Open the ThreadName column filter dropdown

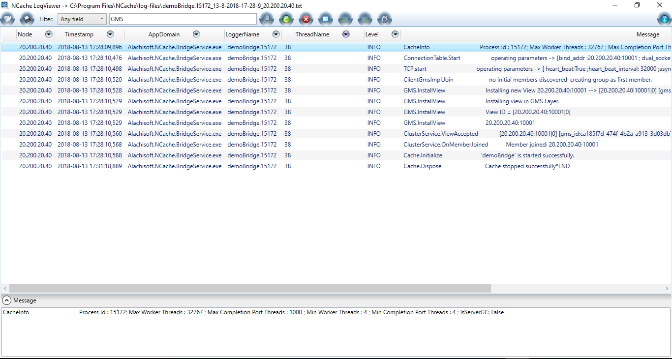346,34
